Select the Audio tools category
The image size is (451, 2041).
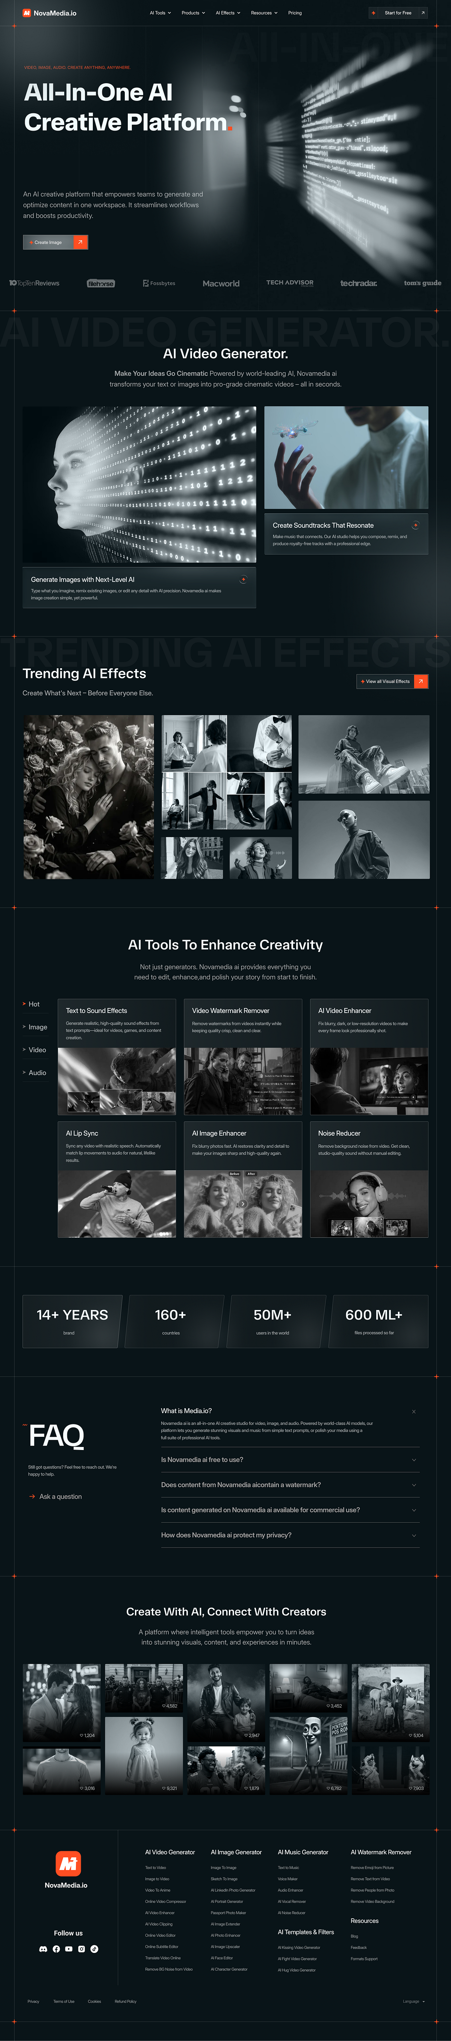click(35, 1073)
